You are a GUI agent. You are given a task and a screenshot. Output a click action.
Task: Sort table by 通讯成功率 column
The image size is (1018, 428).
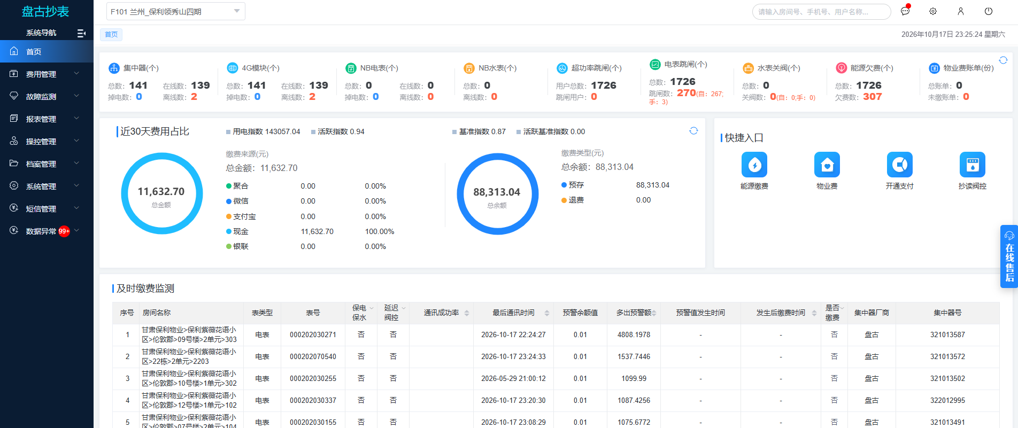click(x=467, y=313)
